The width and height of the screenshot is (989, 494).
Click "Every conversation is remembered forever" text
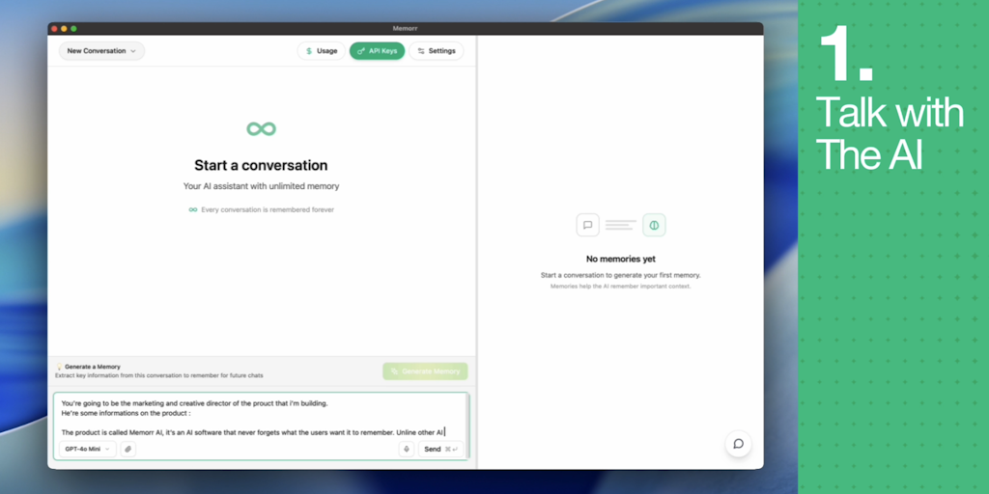pos(268,209)
